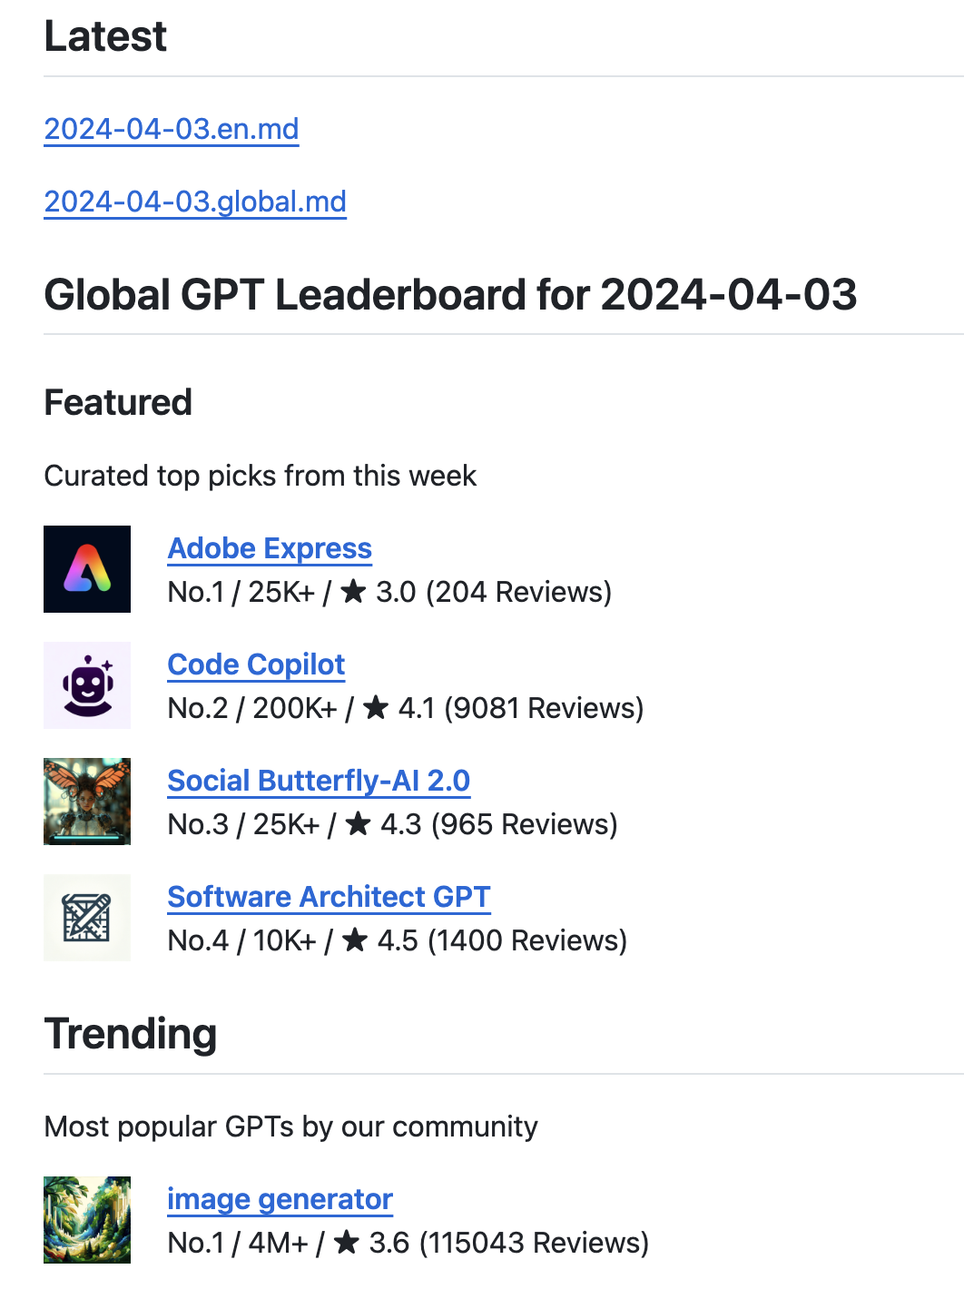Visit the Code Copilot link
This screenshot has height=1289, width=964.
click(x=256, y=664)
